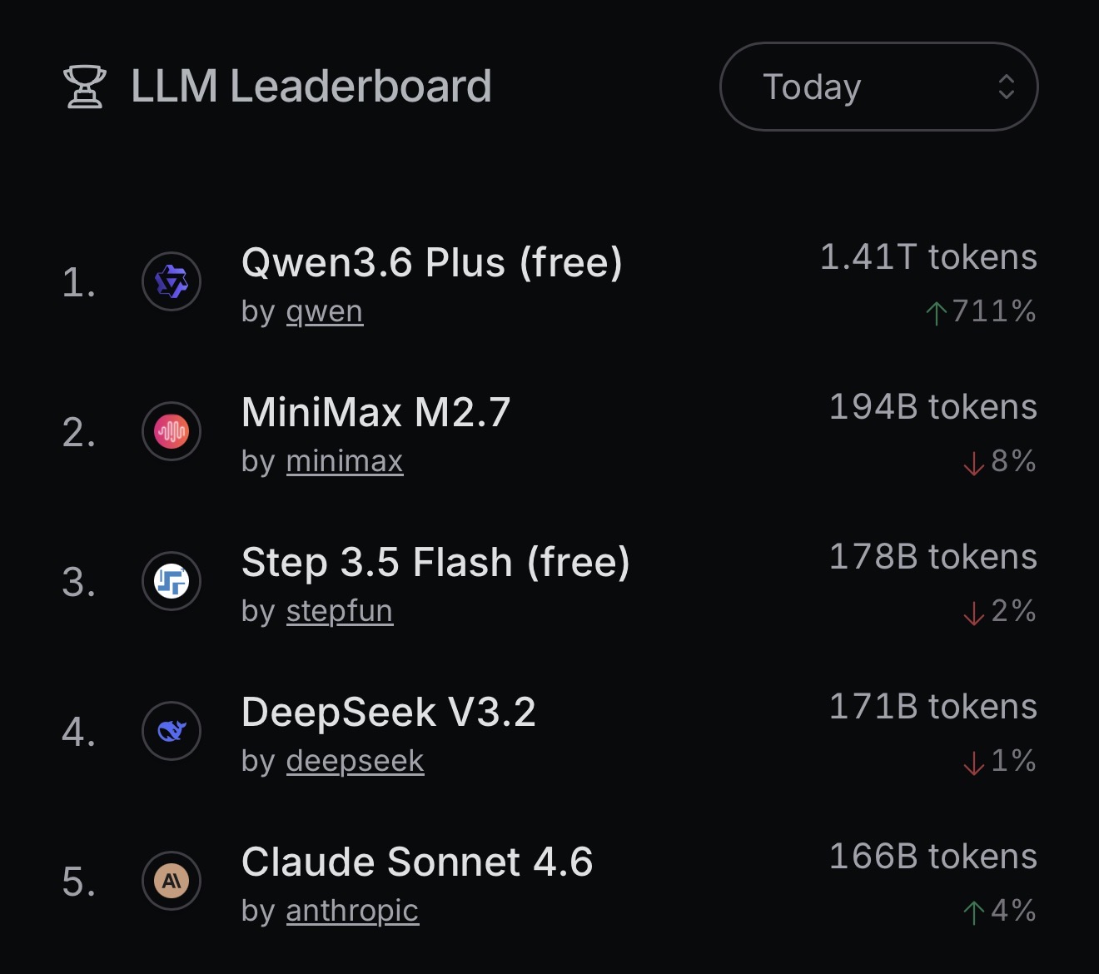1099x974 pixels.
Task: Click the red down arrow next to 8%
Action: (x=973, y=463)
